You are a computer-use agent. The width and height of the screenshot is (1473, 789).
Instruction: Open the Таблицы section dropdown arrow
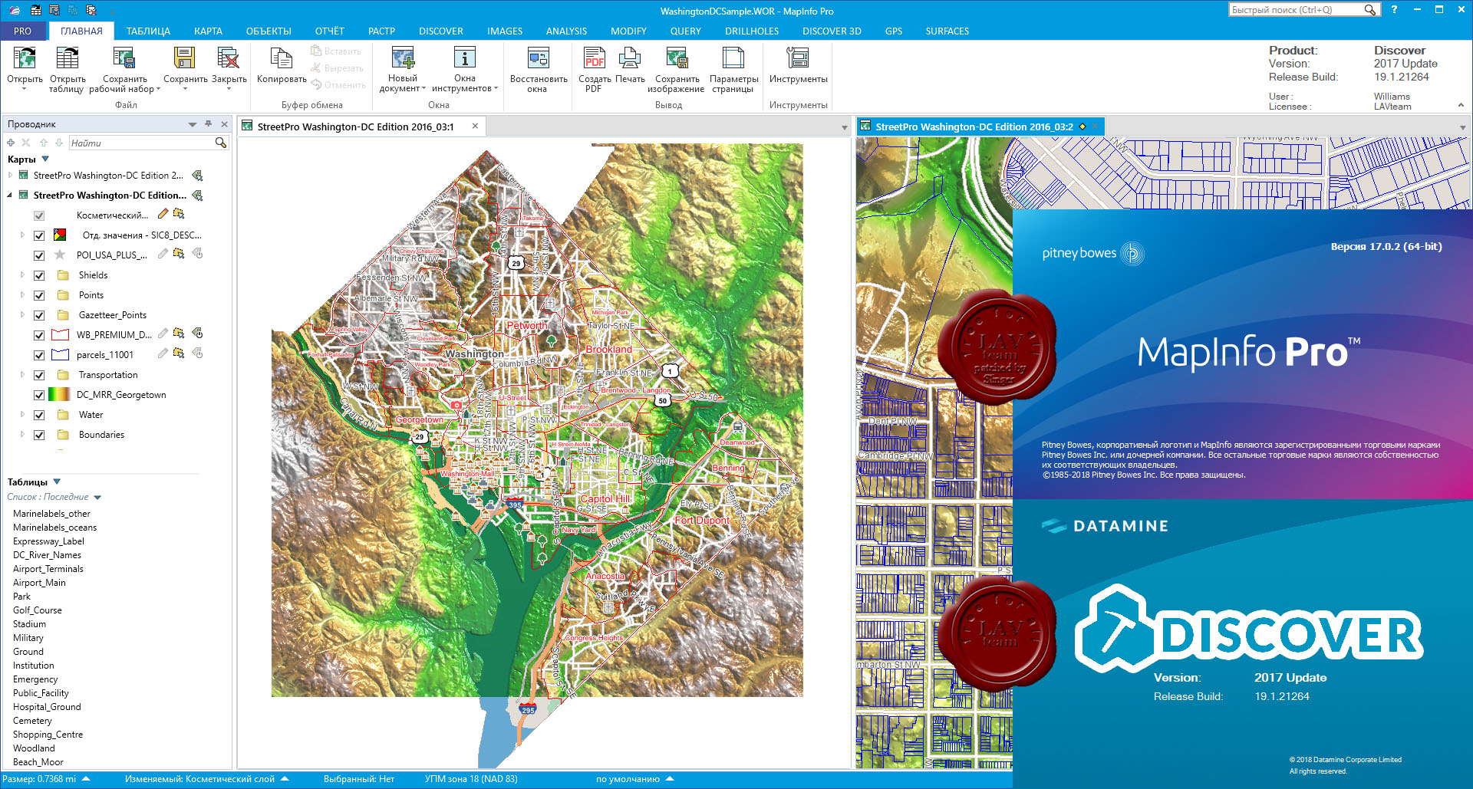(x=57, y=482)
